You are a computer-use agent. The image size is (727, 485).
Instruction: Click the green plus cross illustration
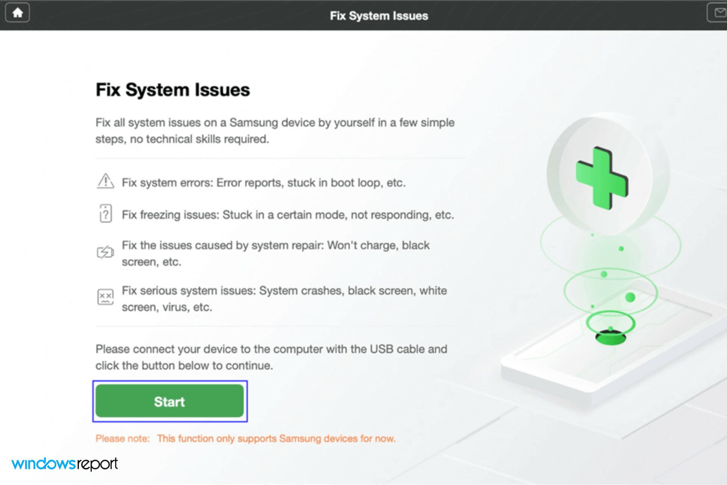click(x=602, y=178)
